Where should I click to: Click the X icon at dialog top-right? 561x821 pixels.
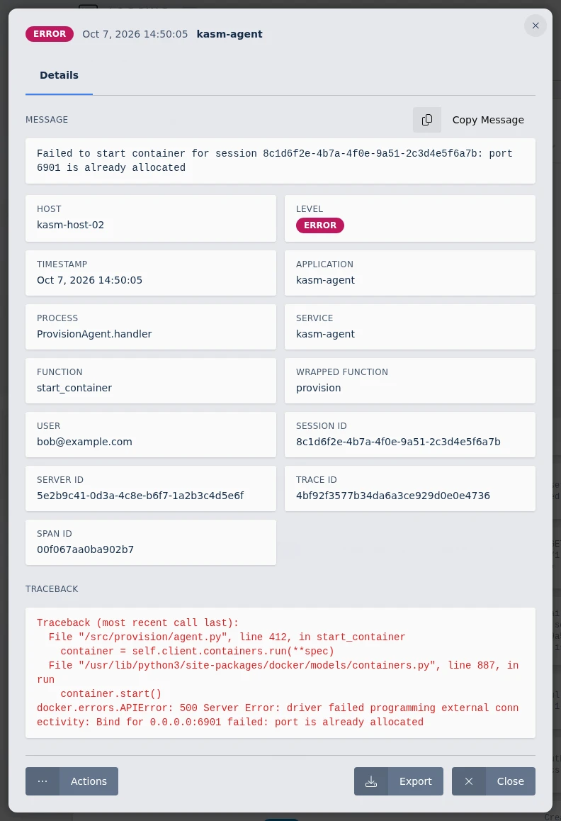535,26
